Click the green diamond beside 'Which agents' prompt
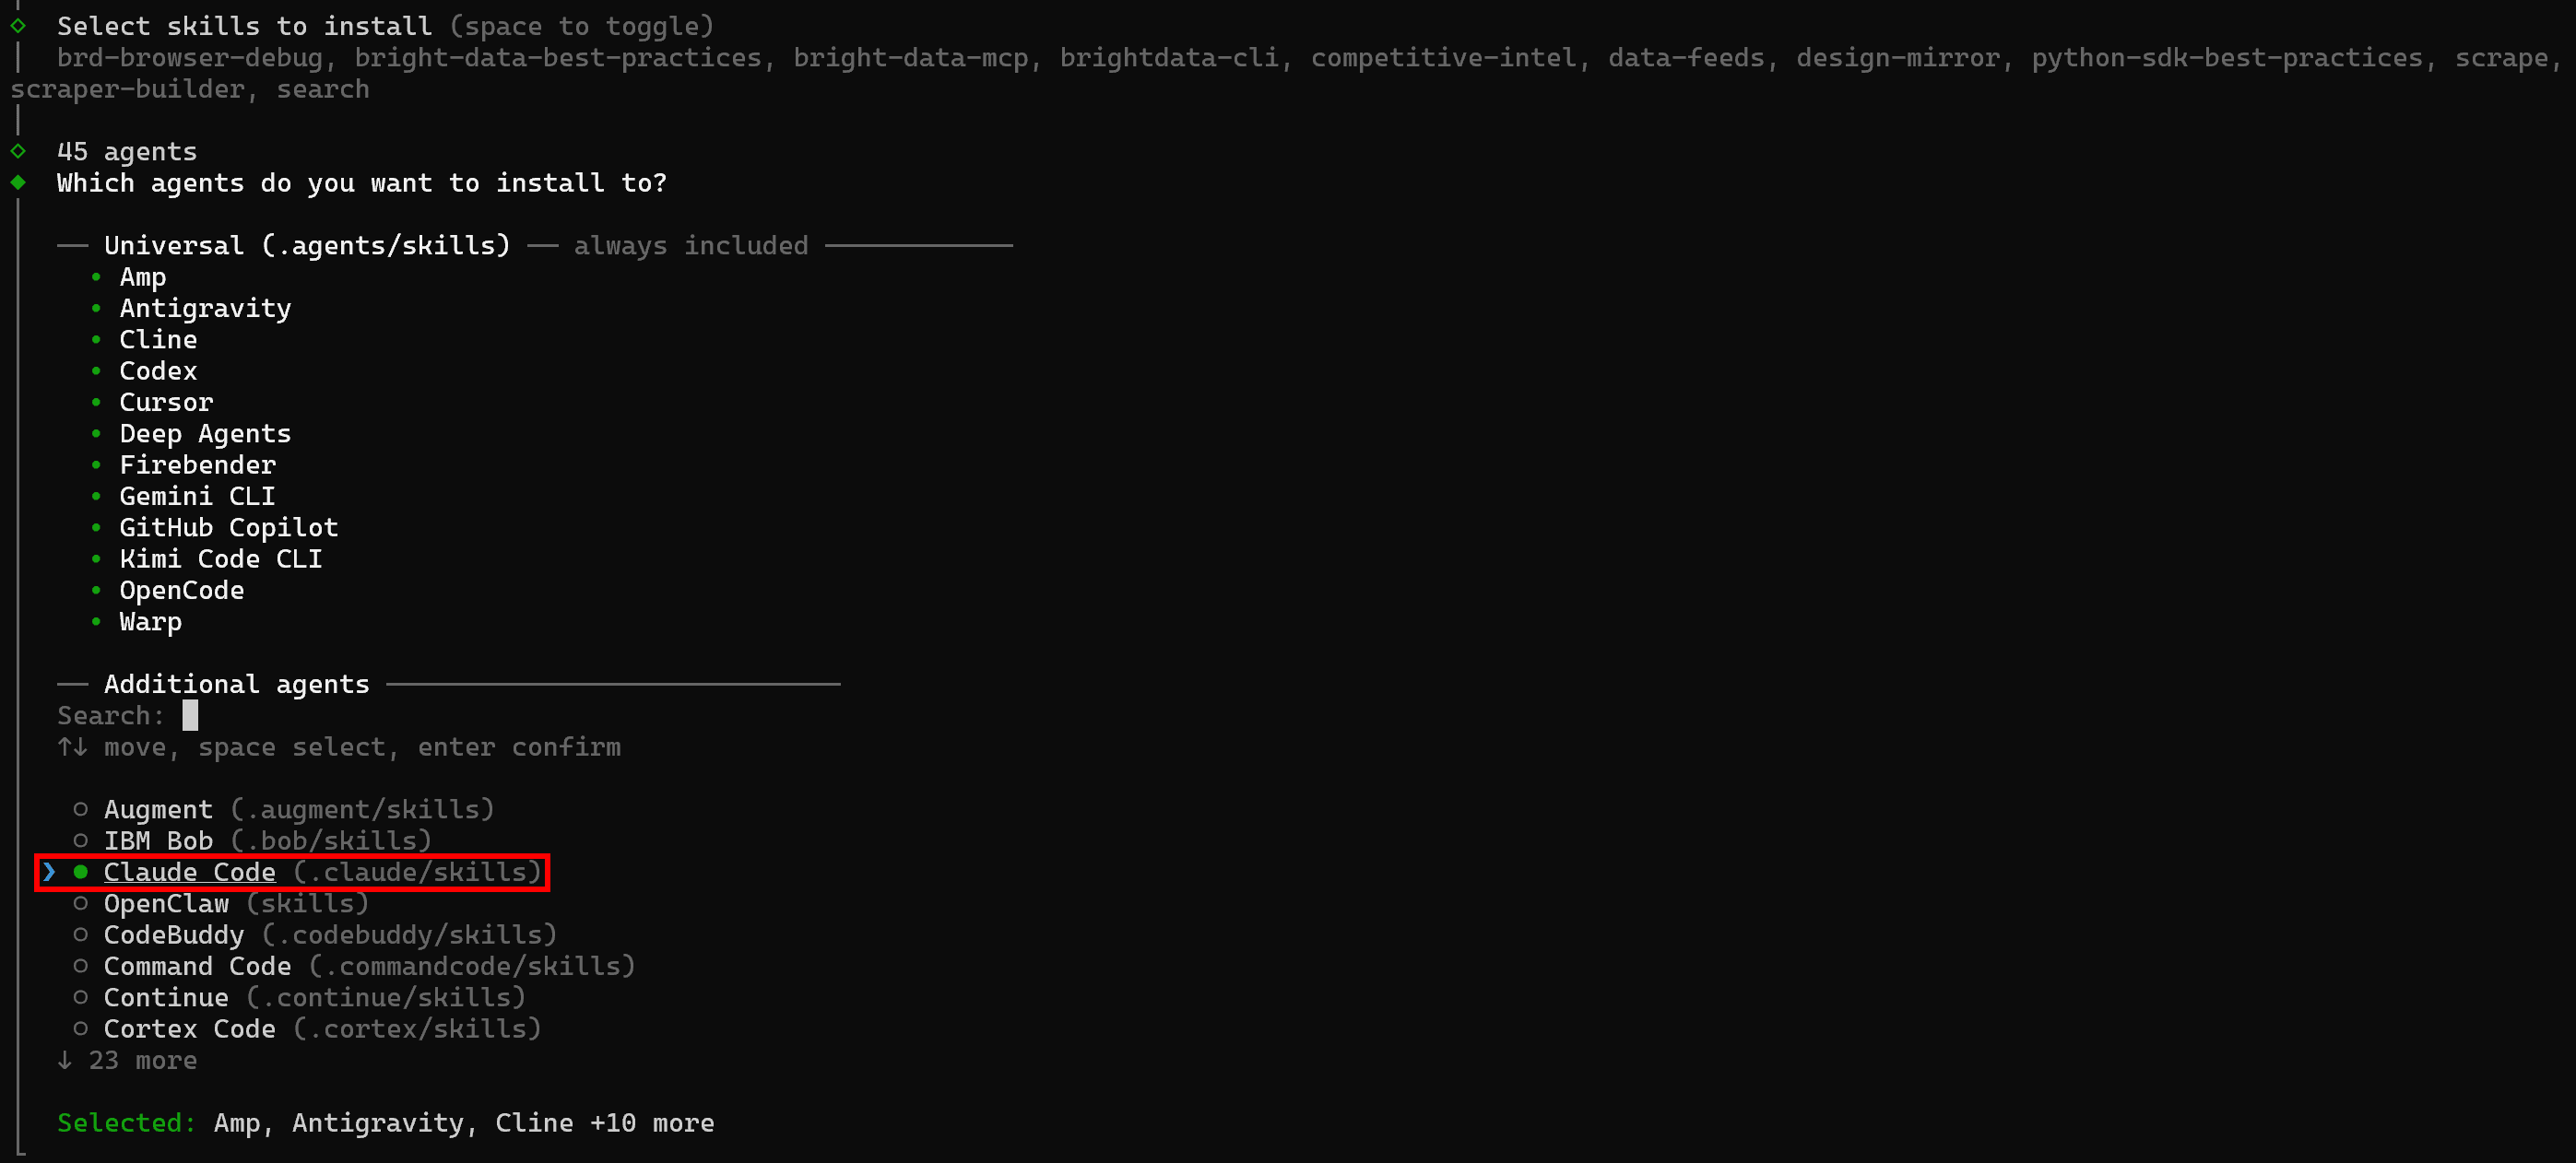Screen dimensions: 2576x1163 (x=18, y=182)
